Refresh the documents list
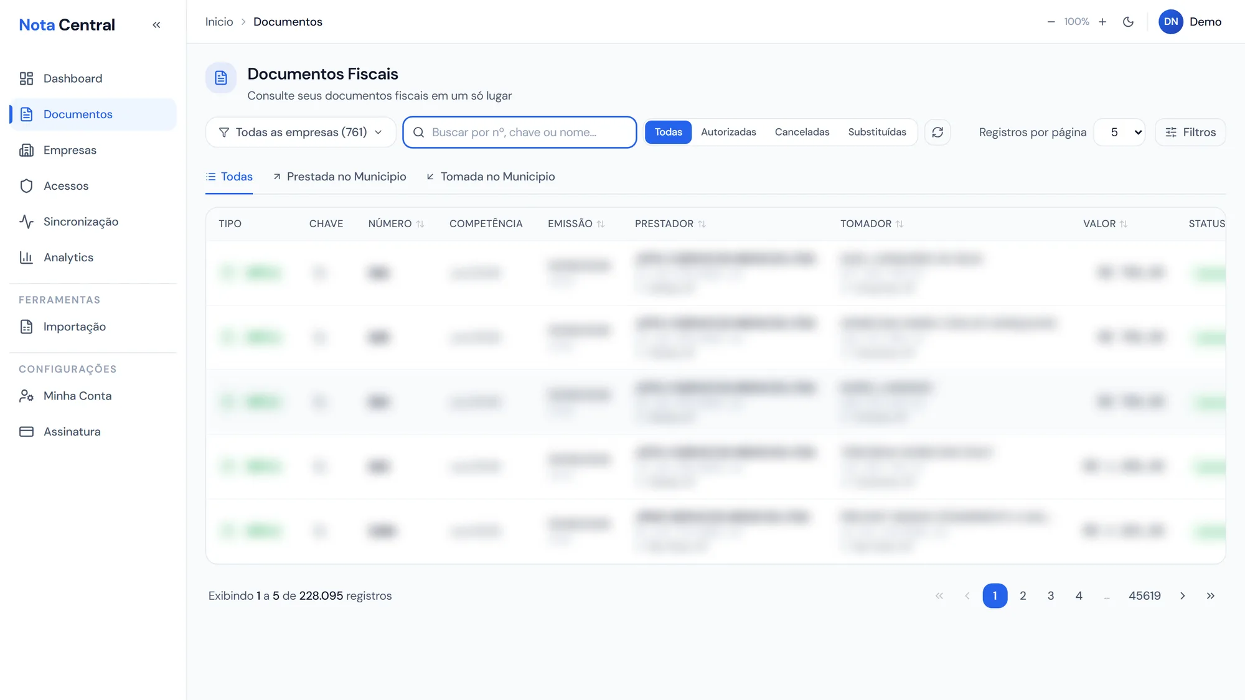This screenshot has height=700, width=1245. click(x=937, y=133)
